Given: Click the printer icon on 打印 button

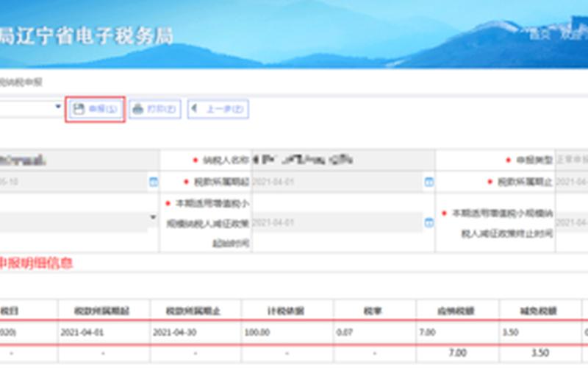Looking at the screenshot, I should point(138,109).
